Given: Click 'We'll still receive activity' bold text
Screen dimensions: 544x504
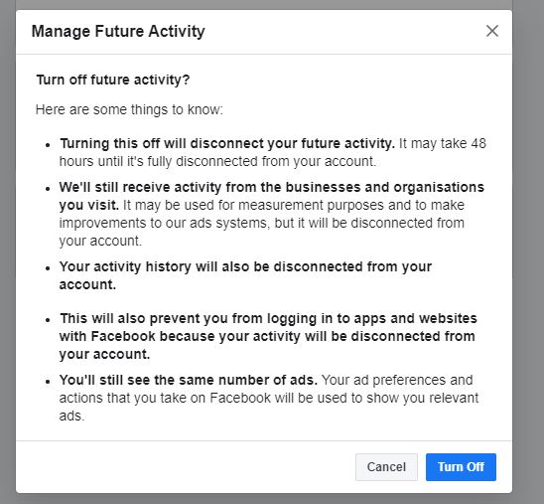Looking at the screenshot, I should tap(272, 196).
